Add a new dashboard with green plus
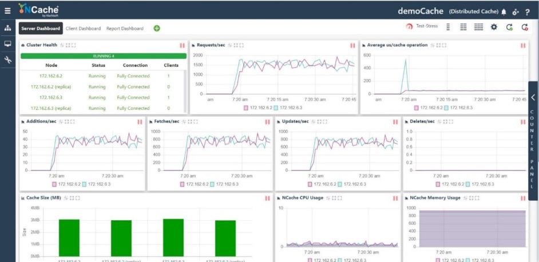 [157, 29]
